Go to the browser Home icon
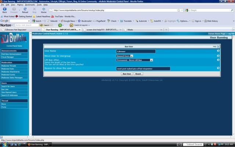Image resolution: width=235 pixels, height=147 pixels. point(44,10)
